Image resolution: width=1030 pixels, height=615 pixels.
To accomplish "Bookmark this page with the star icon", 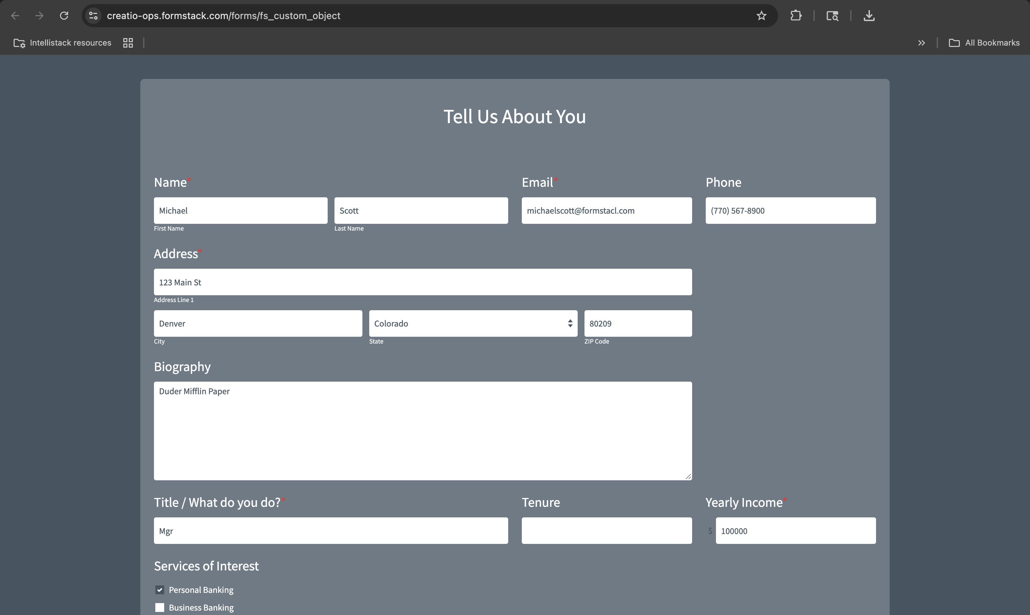I will coord(761,16).
